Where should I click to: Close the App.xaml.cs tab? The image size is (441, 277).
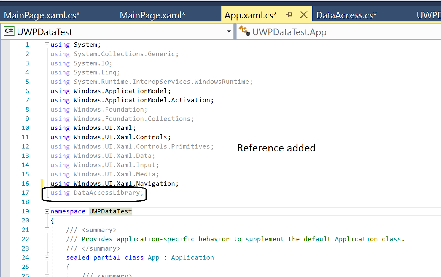point(303,15)
